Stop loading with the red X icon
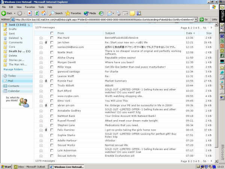Screen dimensions: 225x169 point(30,14)
